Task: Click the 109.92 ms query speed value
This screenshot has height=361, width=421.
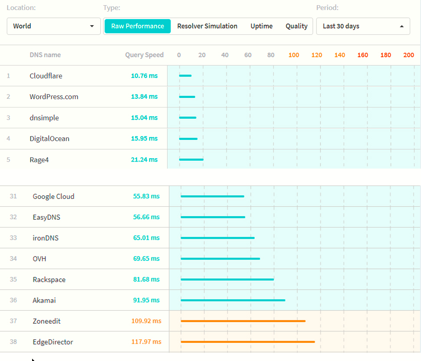Action: pos(146,321)
